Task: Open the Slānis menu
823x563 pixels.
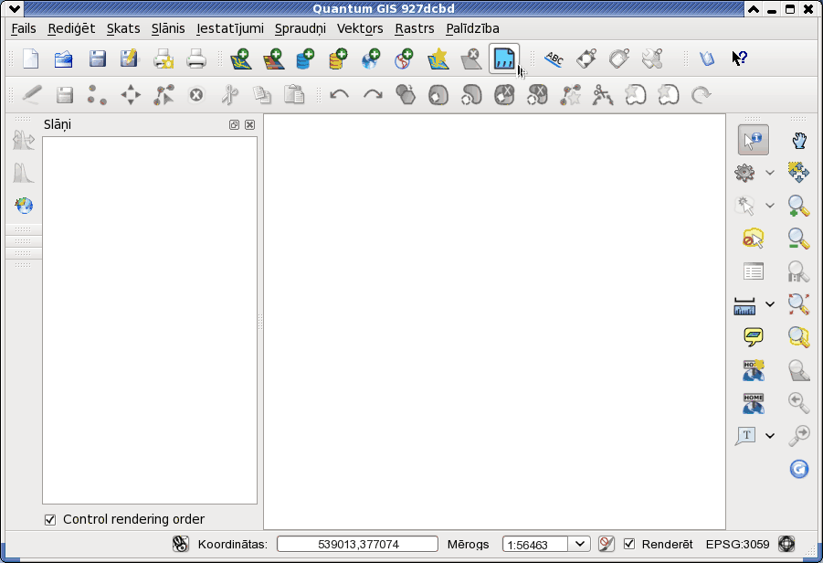Action: [x=168, y=28]
